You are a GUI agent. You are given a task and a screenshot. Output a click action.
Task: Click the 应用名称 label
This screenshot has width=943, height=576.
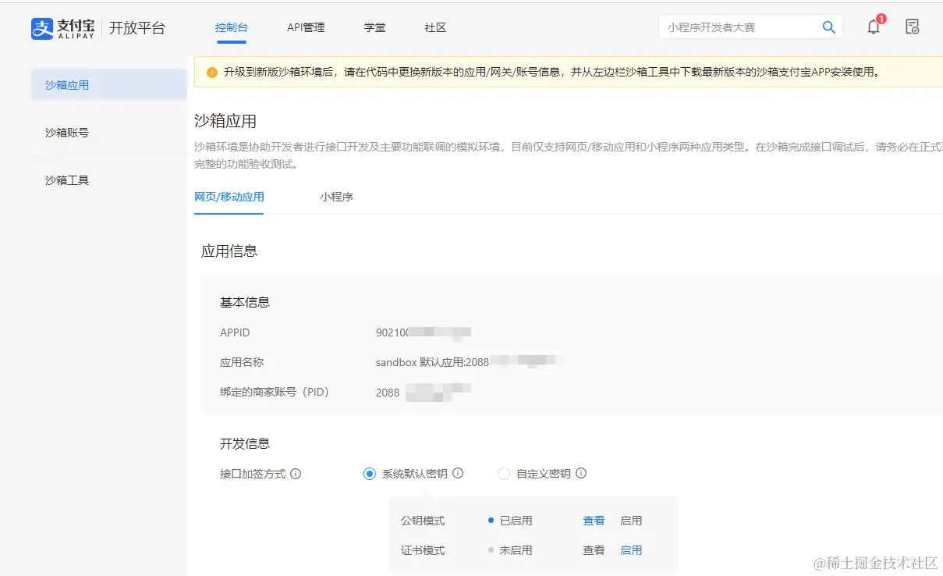[242, 362]
